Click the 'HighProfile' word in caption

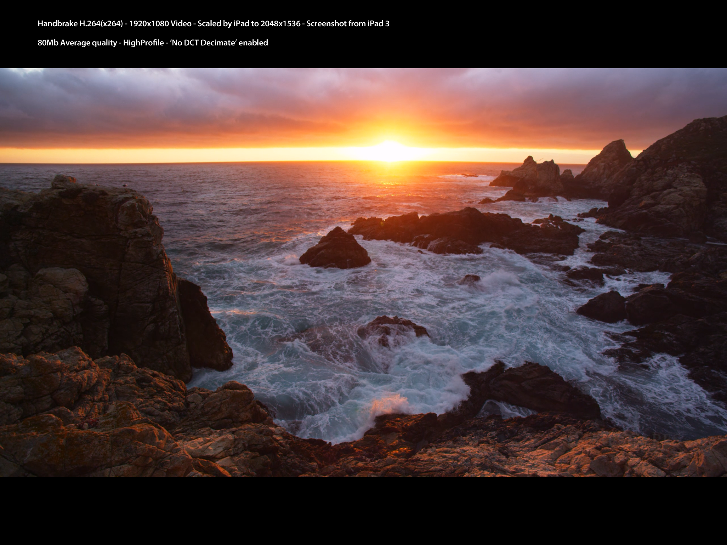tap(143, 43)
